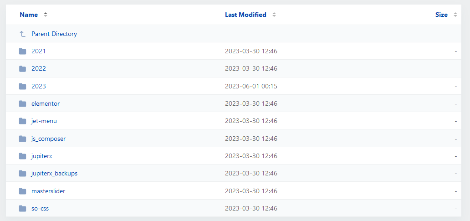Open the so-css folder link
470x221 pixels.
point(40,208)
